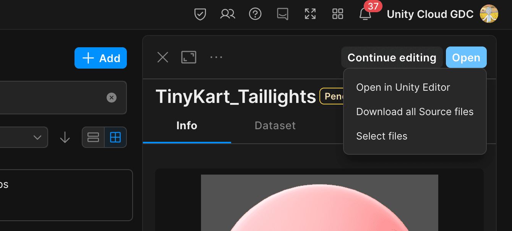Screen dimensions: 512x231
Task: Select Open in Unity Editor
Action: coord(403,87)
